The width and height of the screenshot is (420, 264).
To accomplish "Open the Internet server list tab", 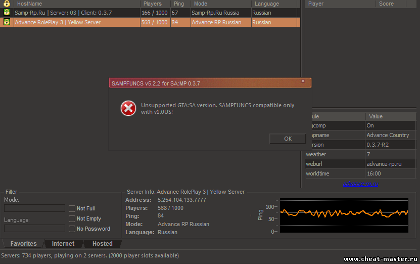I will 63,244.
